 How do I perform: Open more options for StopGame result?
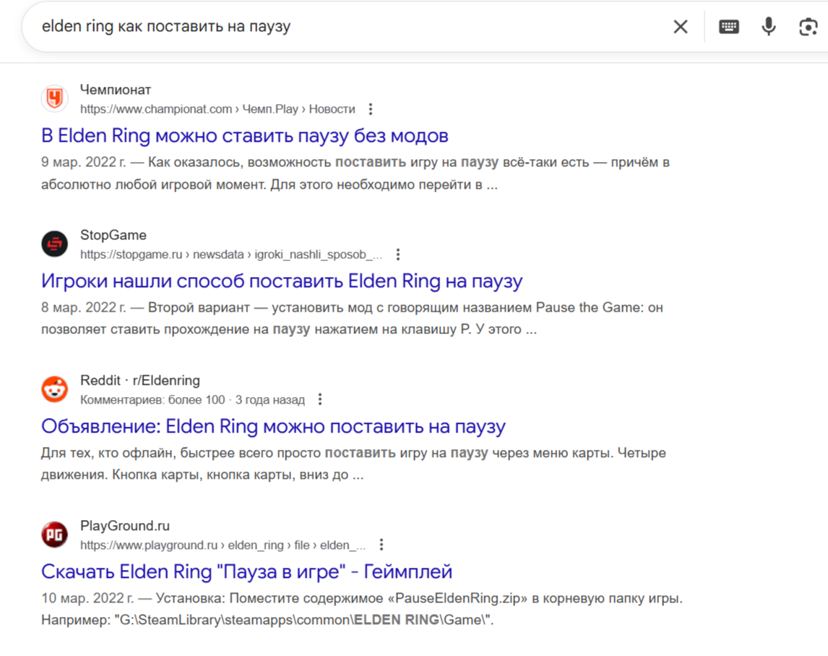[398, 255]
